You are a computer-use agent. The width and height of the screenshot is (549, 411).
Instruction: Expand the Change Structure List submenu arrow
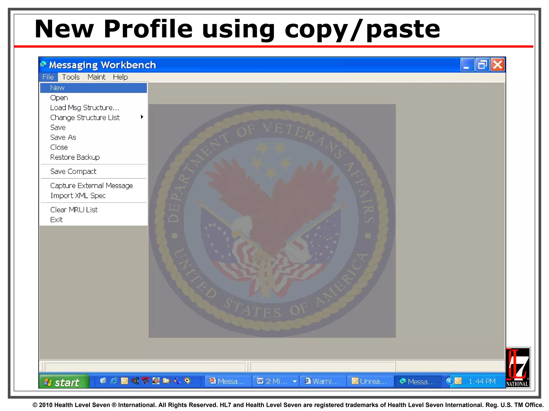[x=142, y=117]
